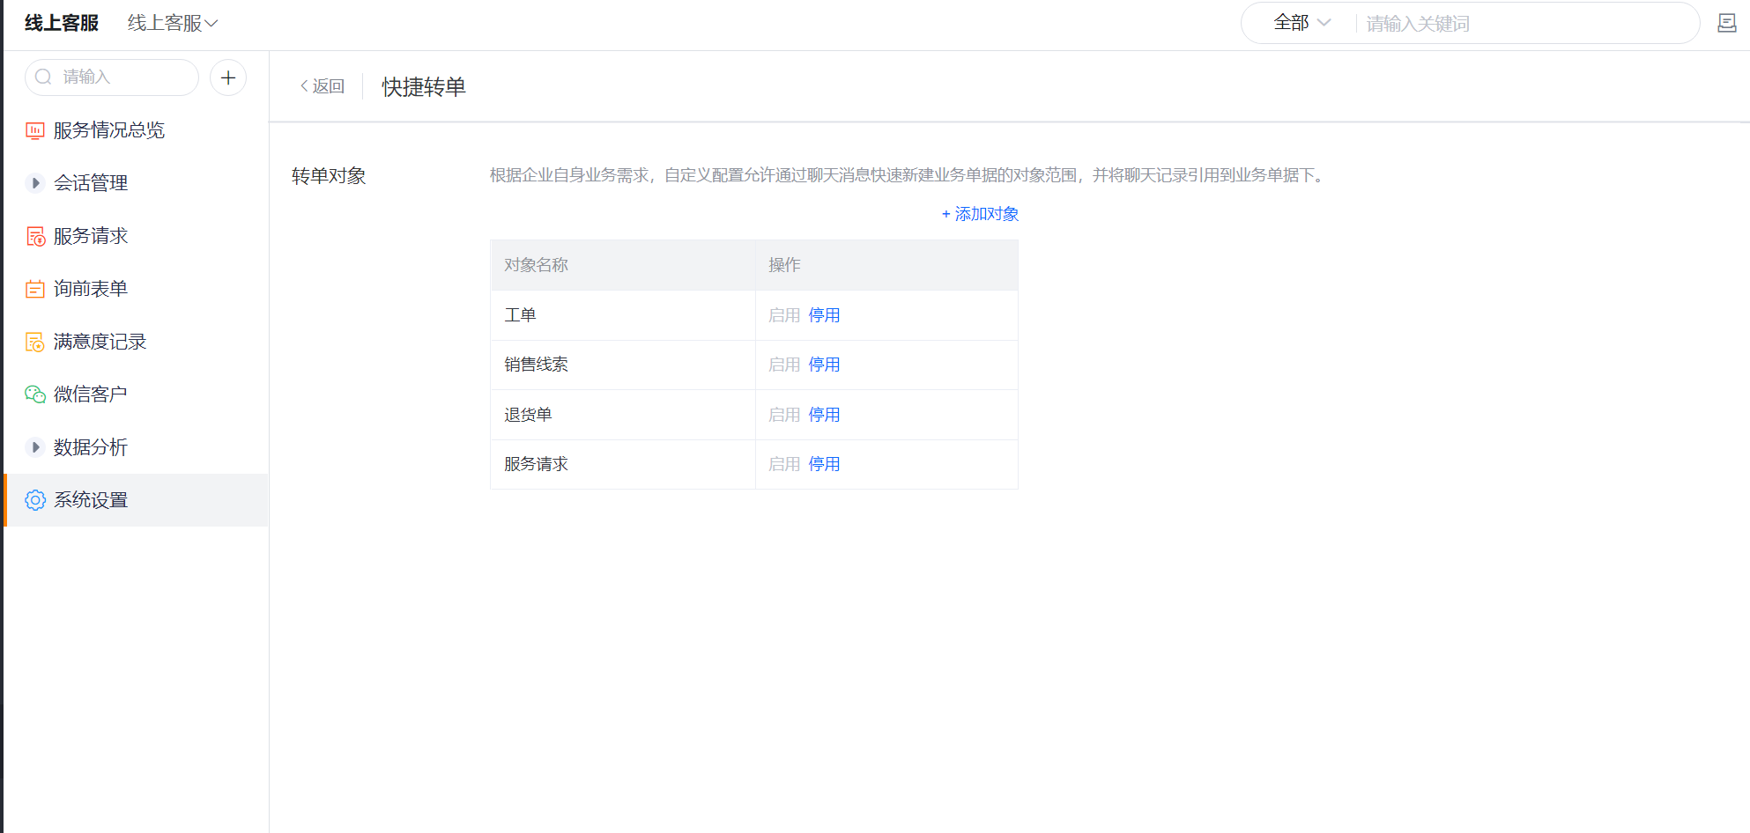Screen dimensions: 1750x833
Task: Go back using the 返回 button
Action: click(323, 86)
